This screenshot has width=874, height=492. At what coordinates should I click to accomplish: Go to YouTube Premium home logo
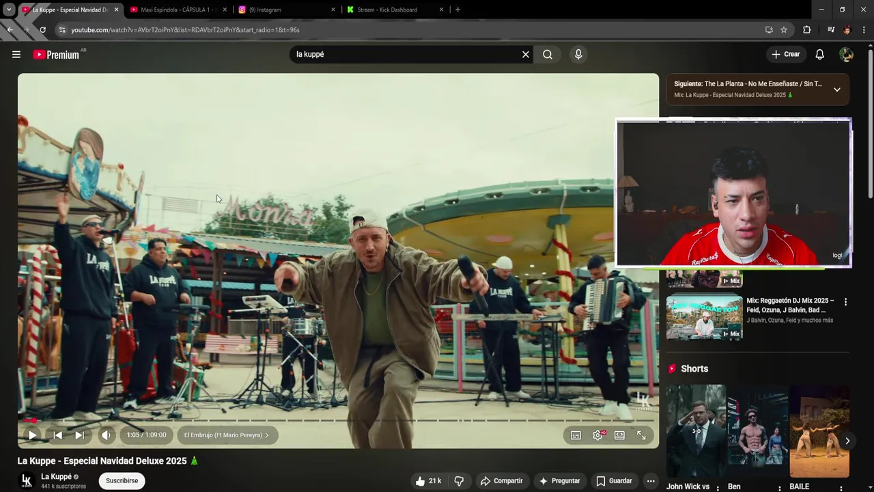coord(57,55)
